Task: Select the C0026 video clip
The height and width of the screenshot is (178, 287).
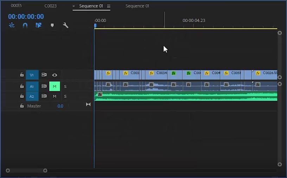Action: 265,75
